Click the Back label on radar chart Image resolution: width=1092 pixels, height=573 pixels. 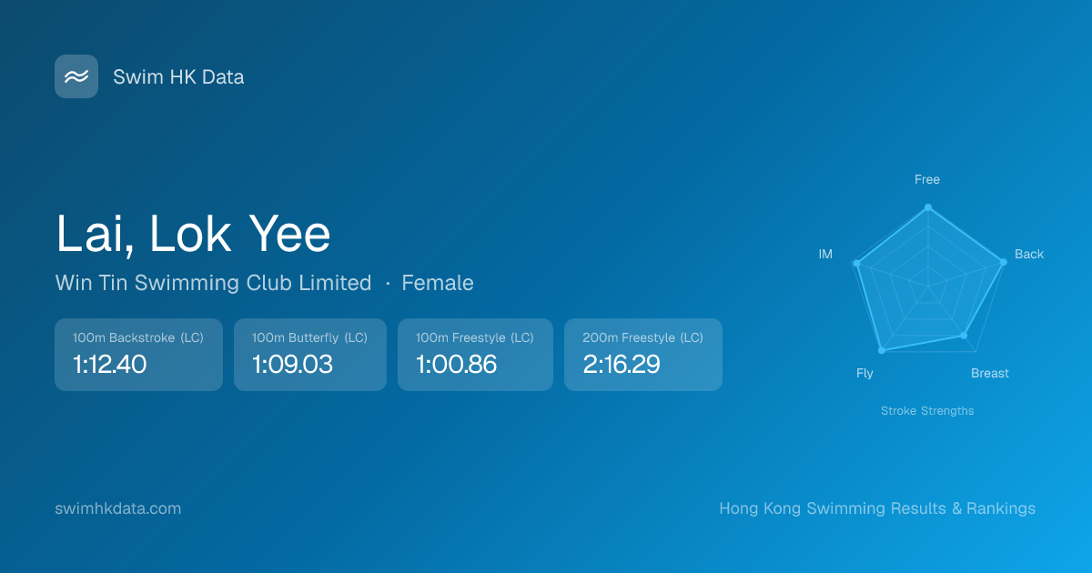pyautogui.click(x=1029, y=255)
